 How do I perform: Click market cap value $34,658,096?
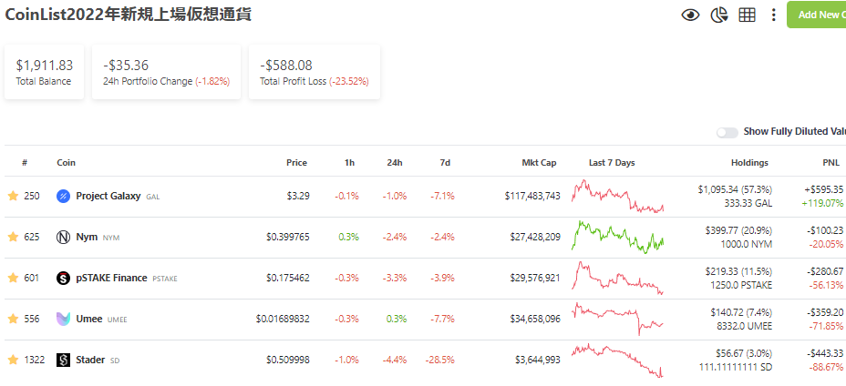(x=535, y=319)
